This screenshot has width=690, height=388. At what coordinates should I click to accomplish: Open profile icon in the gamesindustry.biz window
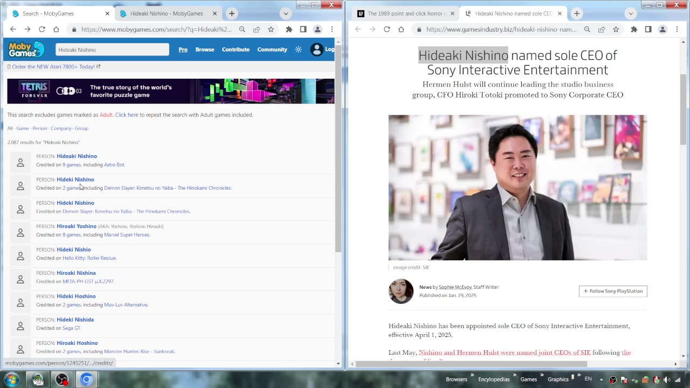click(663, 29)
